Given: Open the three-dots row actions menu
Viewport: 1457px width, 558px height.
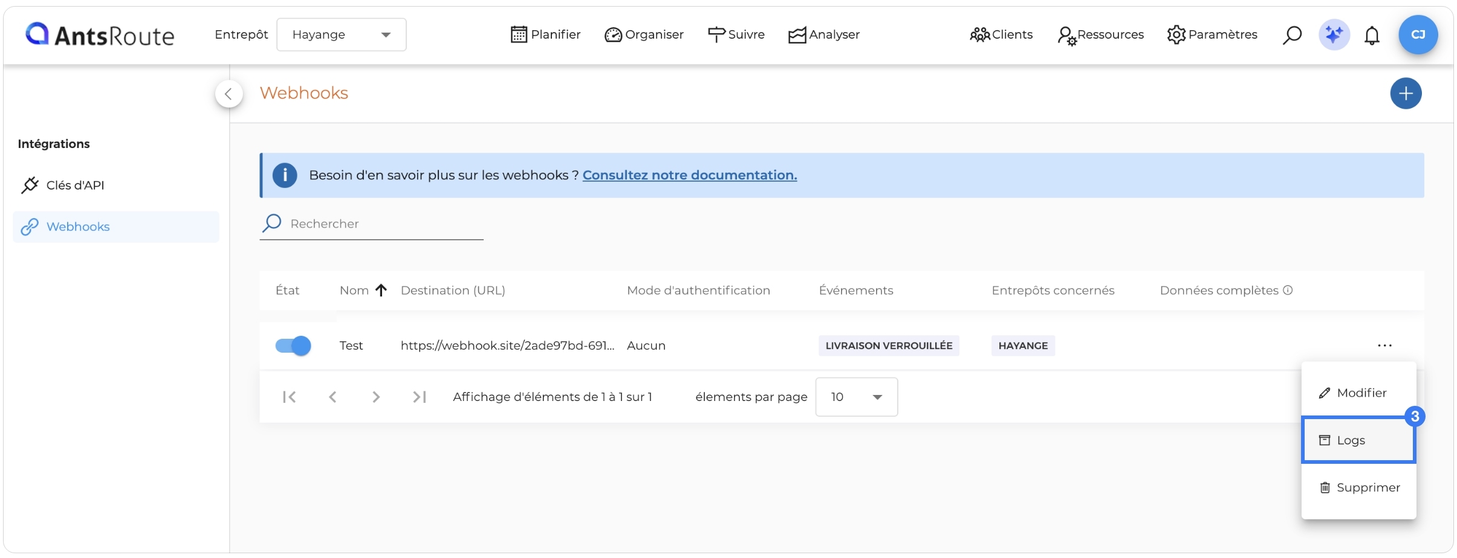Looking at the screenshot, I should coord(1384,345).
